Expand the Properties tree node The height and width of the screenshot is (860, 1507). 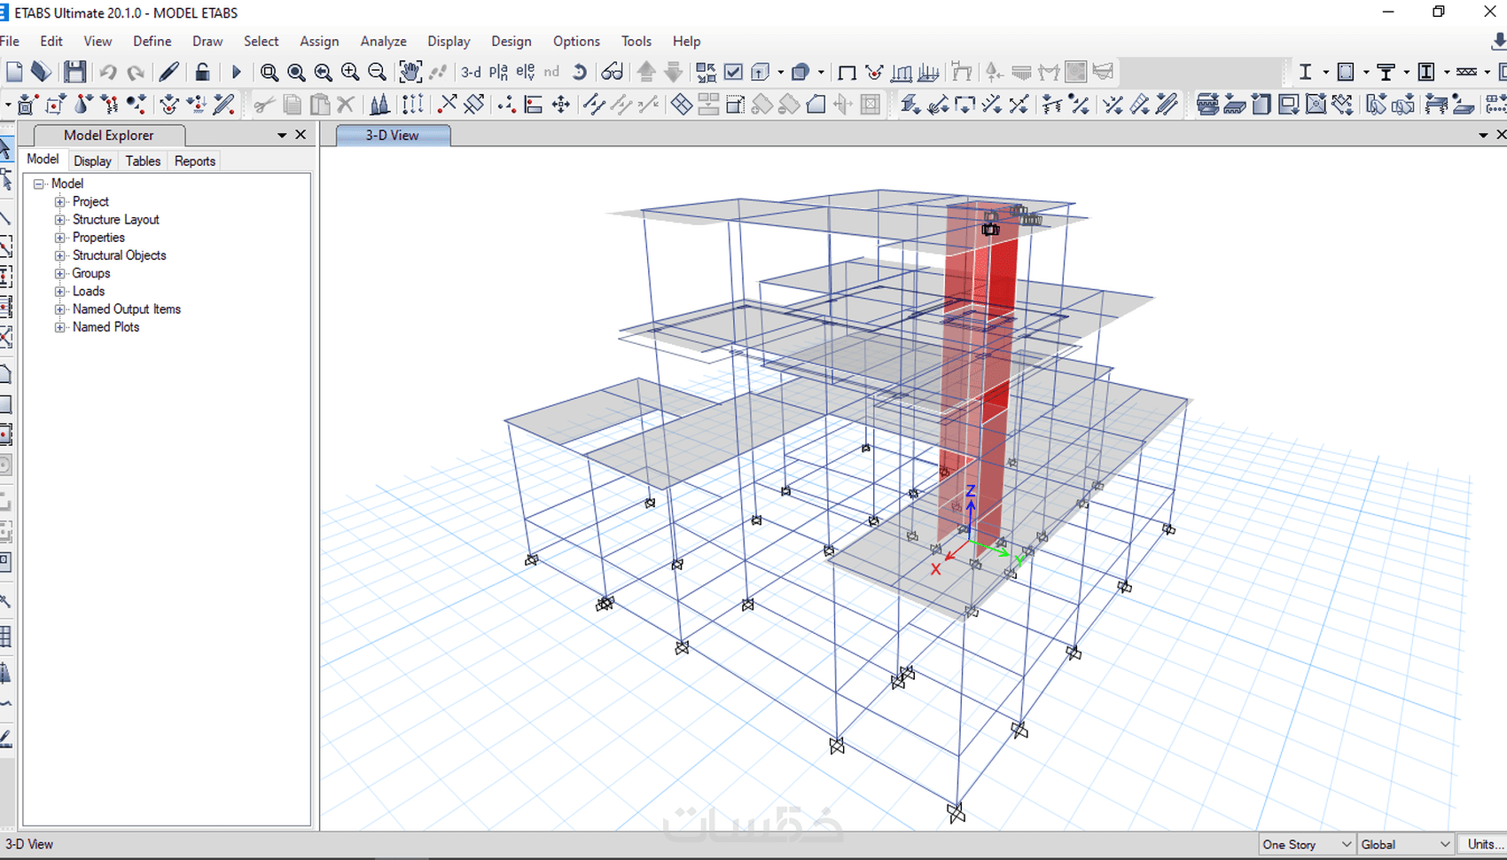pos(60,238)
